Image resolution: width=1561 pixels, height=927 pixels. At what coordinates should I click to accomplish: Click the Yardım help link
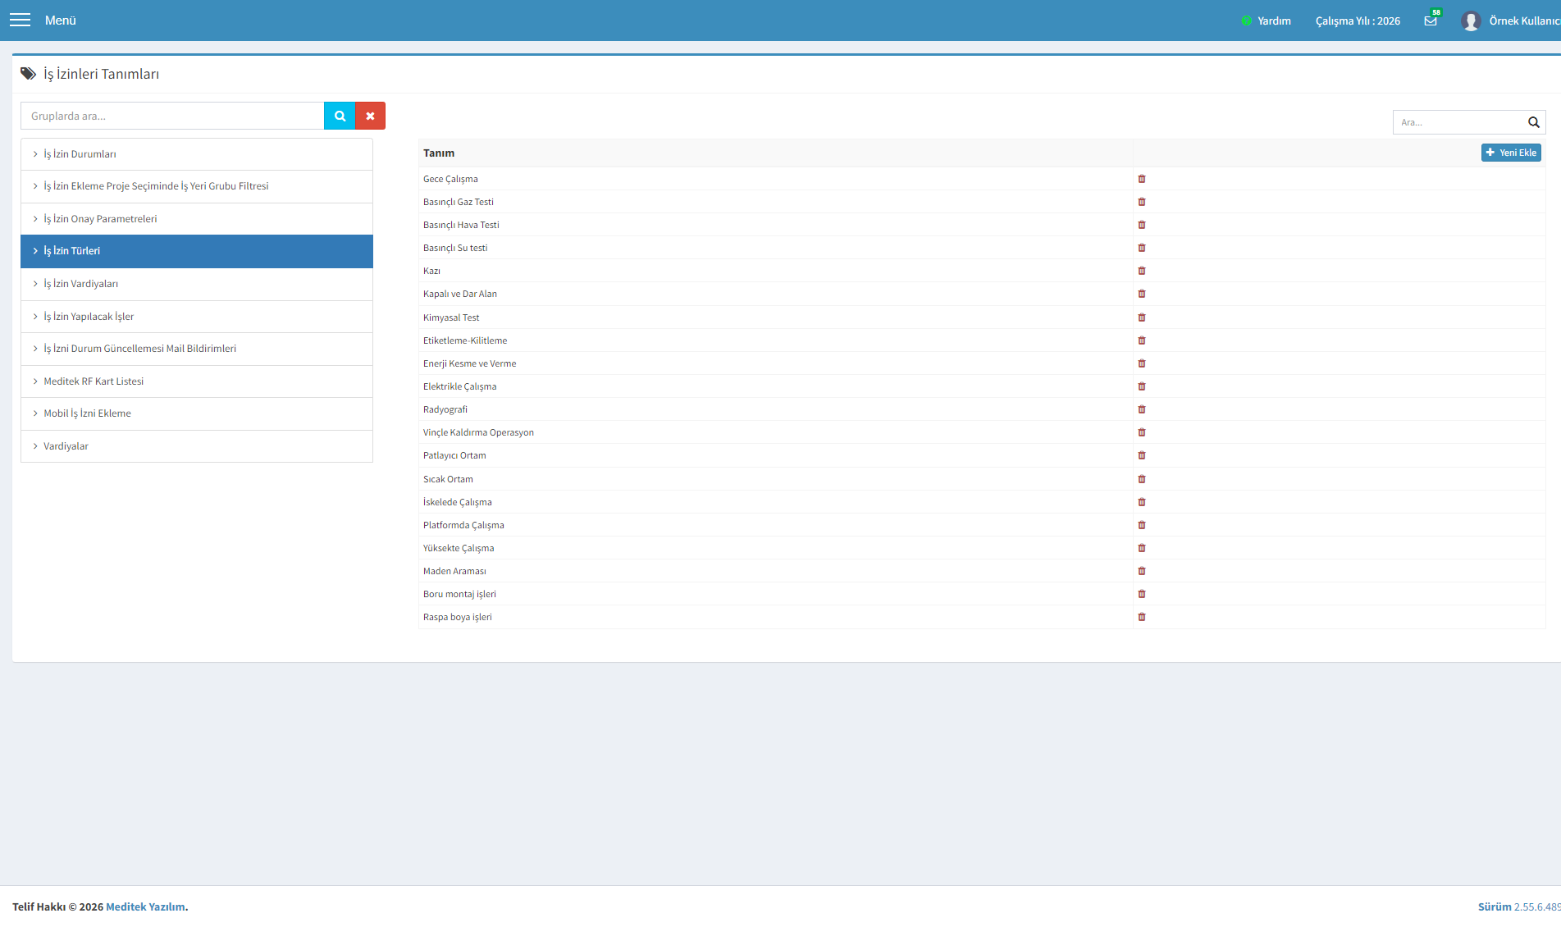(1273, 21)
